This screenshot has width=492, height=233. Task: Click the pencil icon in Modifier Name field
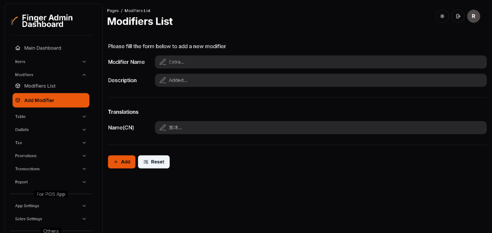click(163, 62)
